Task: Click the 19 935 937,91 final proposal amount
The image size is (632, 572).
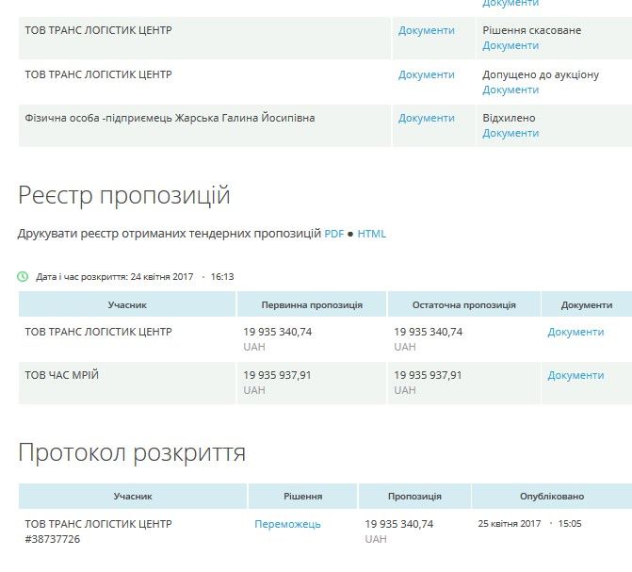Action: (428, 375)
